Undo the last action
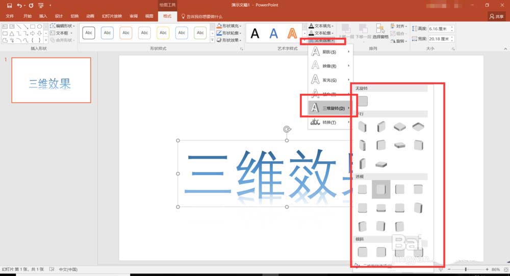 coord(19,6)
